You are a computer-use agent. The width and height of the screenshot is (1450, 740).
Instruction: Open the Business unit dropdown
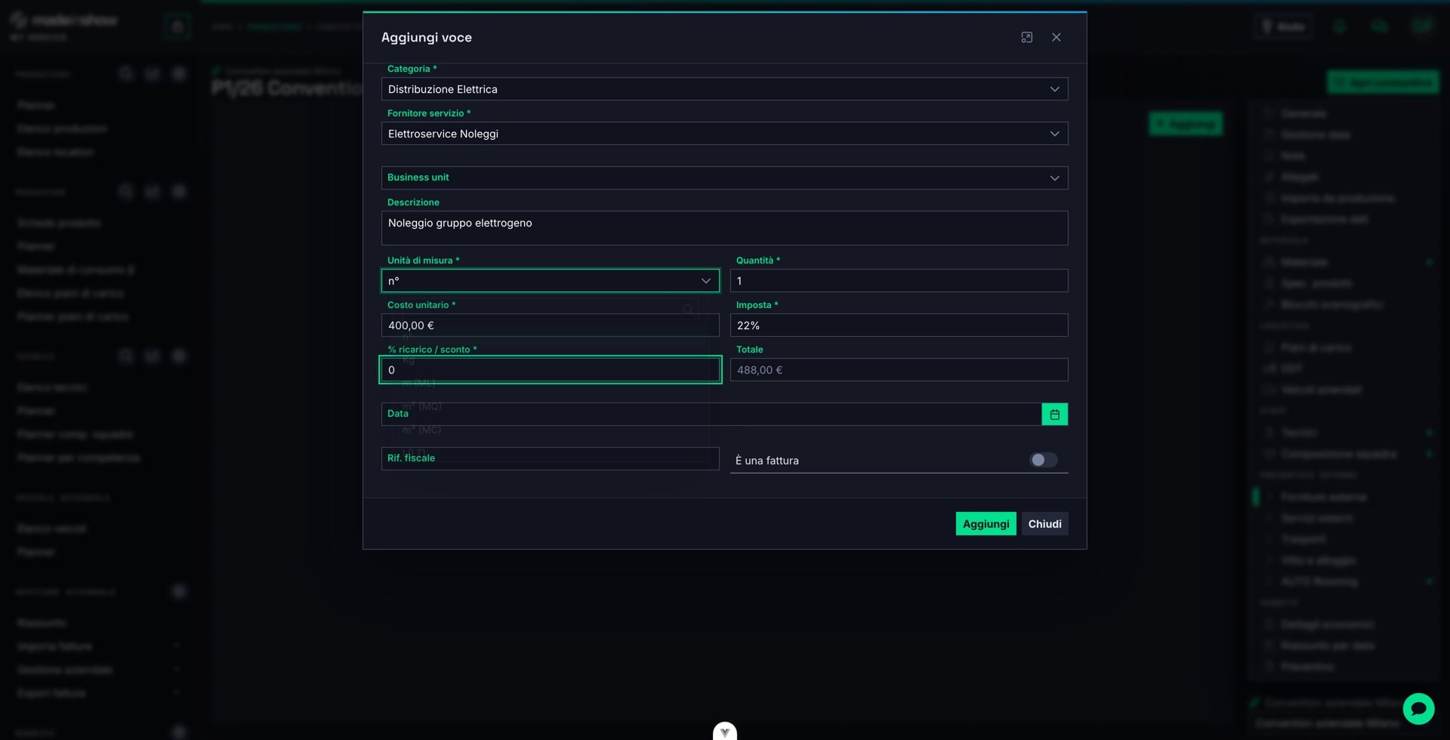click(x=724, y=178)
